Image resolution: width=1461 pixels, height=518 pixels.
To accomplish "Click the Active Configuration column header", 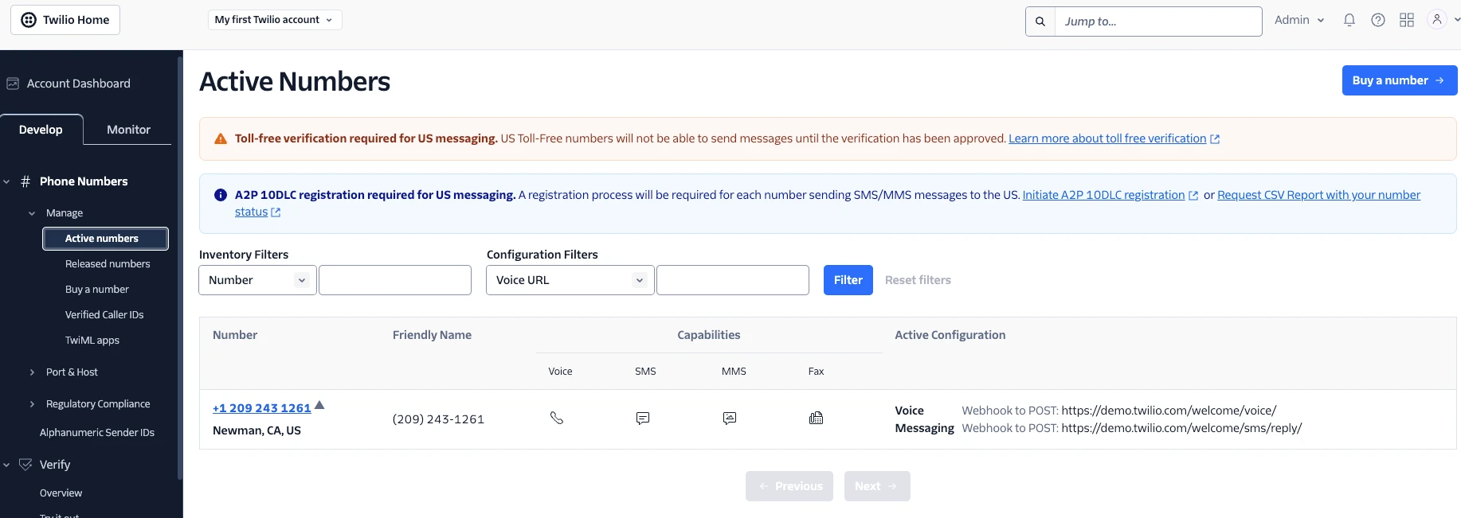I will tap(950, 335).
